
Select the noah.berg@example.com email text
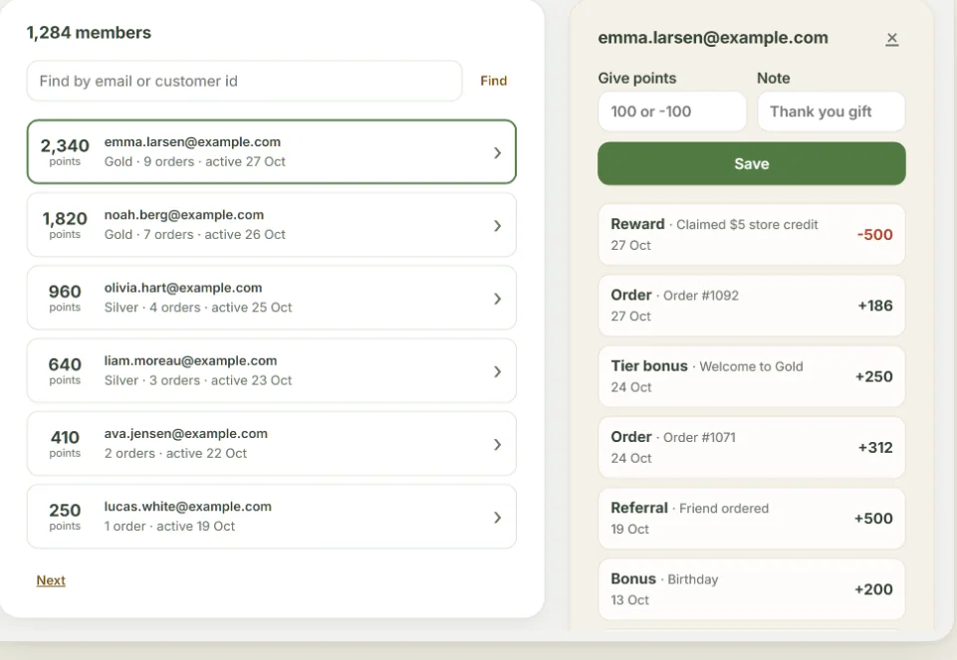click(x=183, y=215)
